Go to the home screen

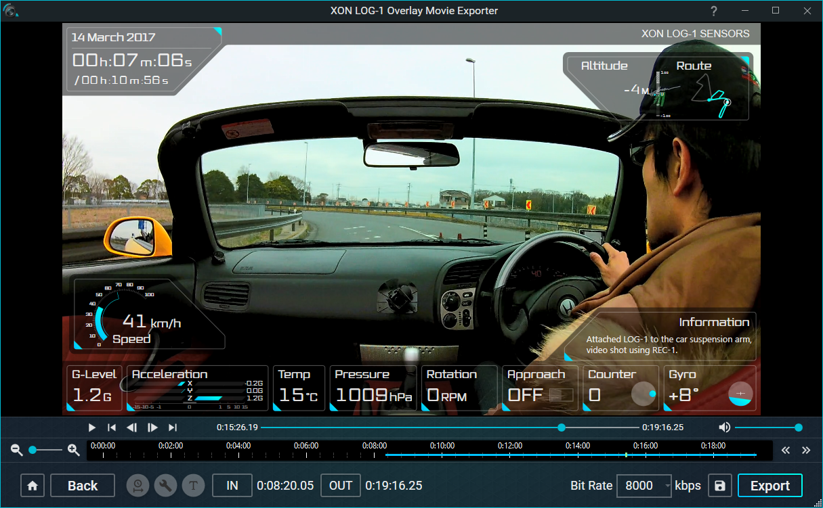pyautogui.click(x=33, y=486)
